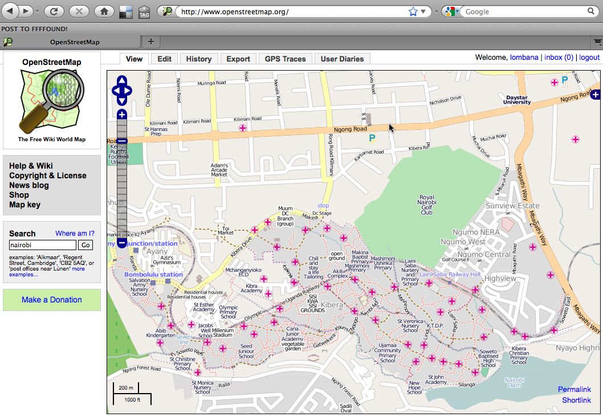Screen dimensions: 603x417
Task: Open the GPS Traces tab
Action: 286,59
